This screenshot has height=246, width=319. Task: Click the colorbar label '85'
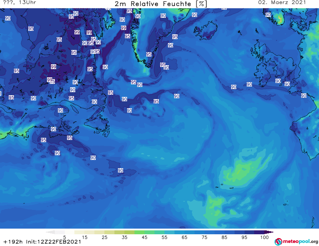[x=225, y=237]
